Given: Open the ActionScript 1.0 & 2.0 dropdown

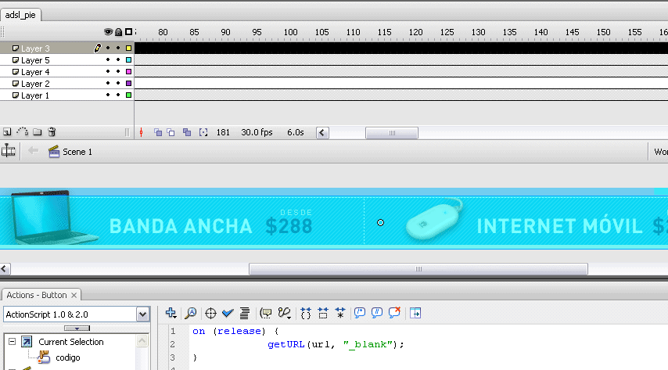Looking at the screenshot, I should tap(142, 314).
